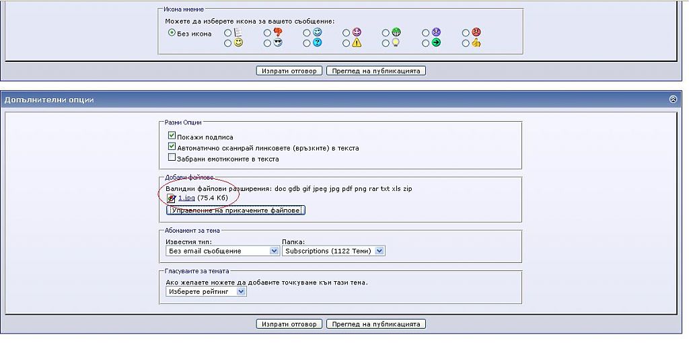Expand the 'Изберете рейтинг' dropdown
This screenshot has width=689, height=343.
(206, 292)
